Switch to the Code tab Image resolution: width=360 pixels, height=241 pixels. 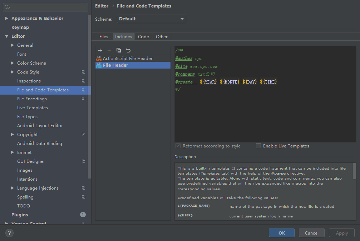143,37
